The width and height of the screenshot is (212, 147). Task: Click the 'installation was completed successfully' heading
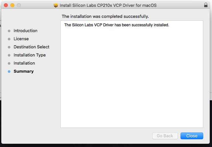[x=107, y=16]
